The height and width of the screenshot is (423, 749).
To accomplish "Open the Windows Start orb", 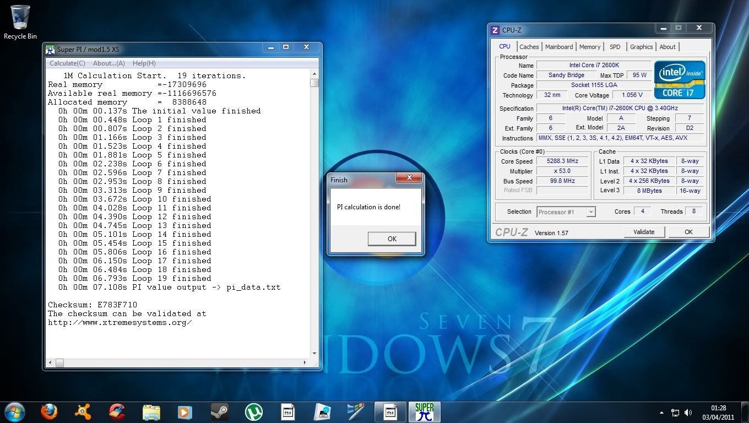I will (x=15, y=411).
